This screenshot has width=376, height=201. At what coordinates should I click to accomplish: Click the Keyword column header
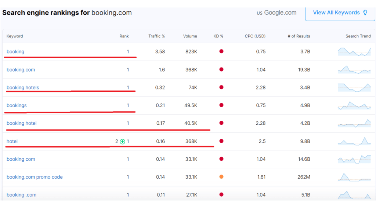[15, 36]
